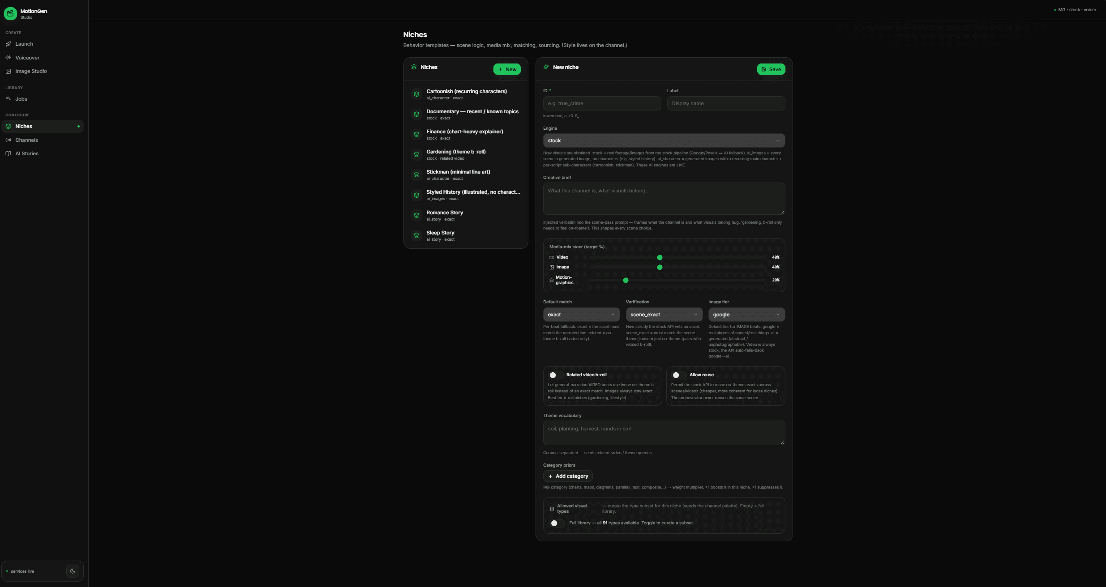Click the ID input field
Screen dimensions: 1106x587
(602, 103)
